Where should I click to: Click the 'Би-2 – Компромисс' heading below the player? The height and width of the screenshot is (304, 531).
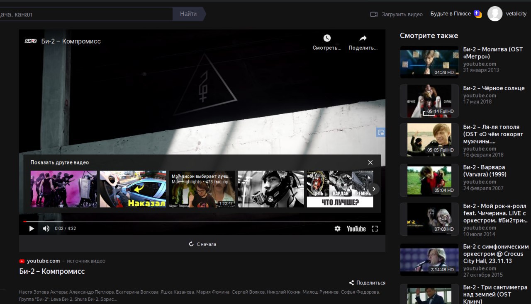click(52, 271)
